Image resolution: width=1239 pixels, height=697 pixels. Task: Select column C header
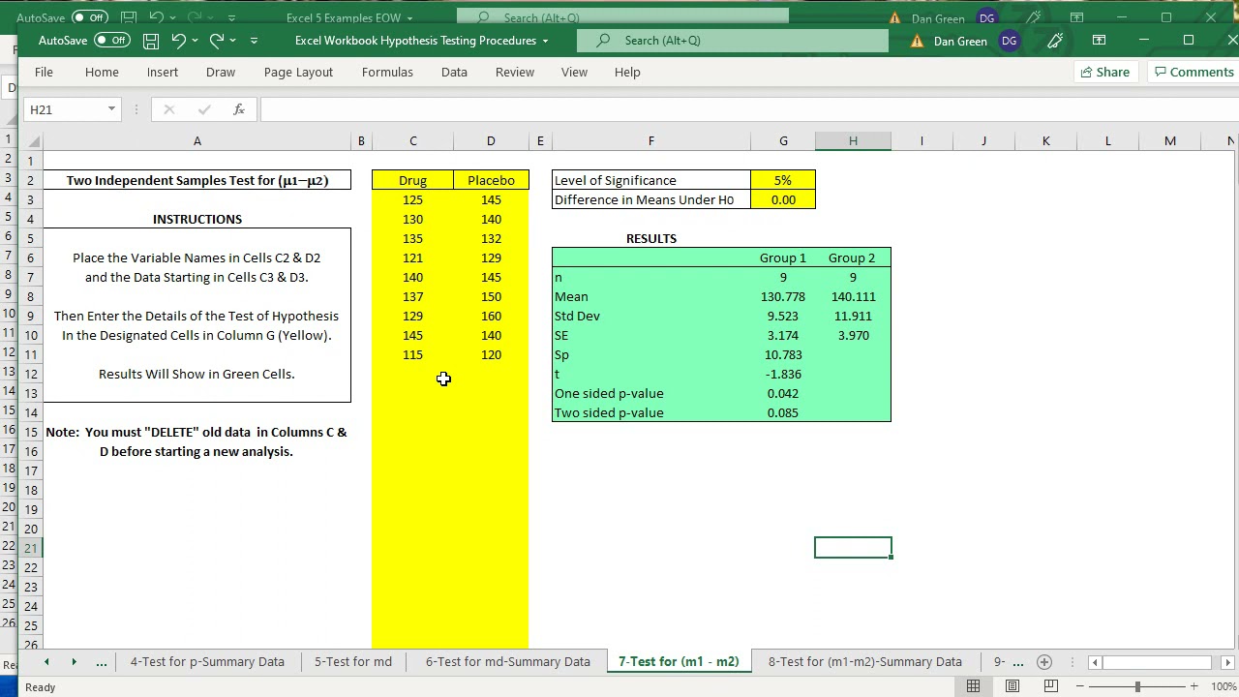(412, 141)
